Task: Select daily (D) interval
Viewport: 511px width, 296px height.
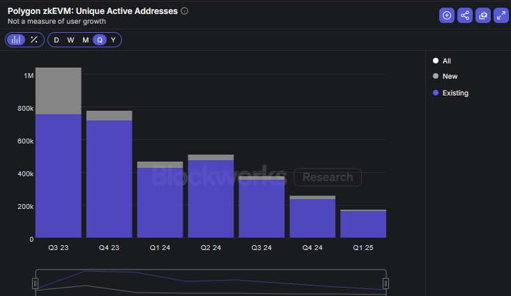Action: pyautogui.click(x=56, y=40)
